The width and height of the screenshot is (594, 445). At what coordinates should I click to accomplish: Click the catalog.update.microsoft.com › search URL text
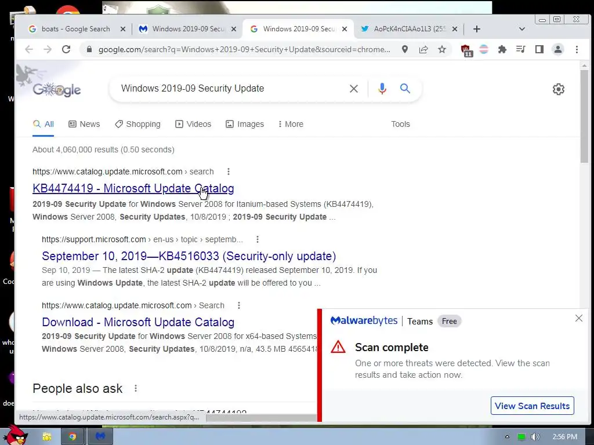point(123,172)
